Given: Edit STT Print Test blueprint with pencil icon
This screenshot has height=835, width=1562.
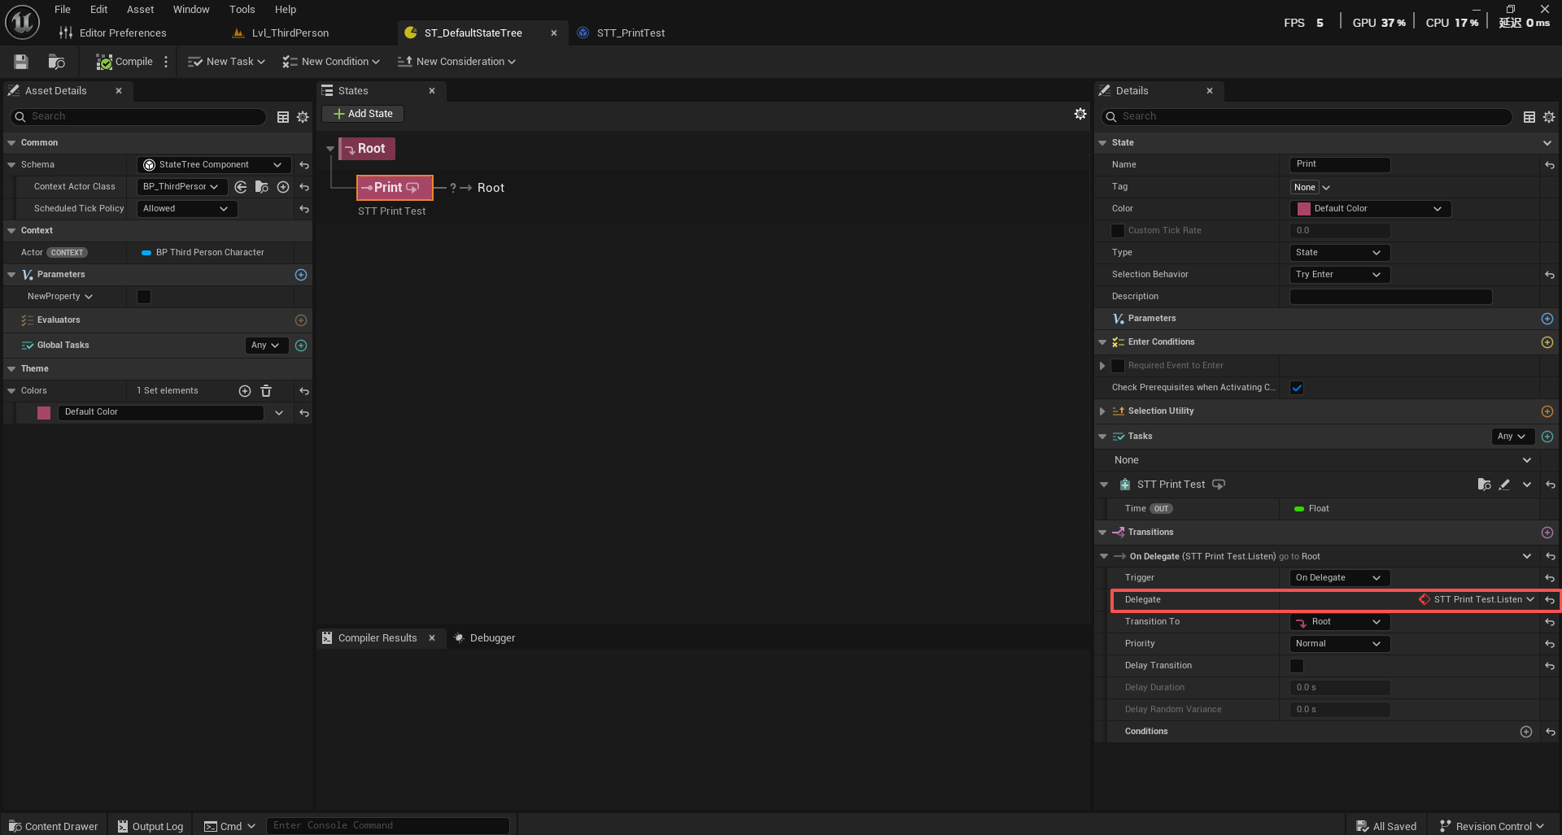Looking at the screenshot, I should [1505, 485].
